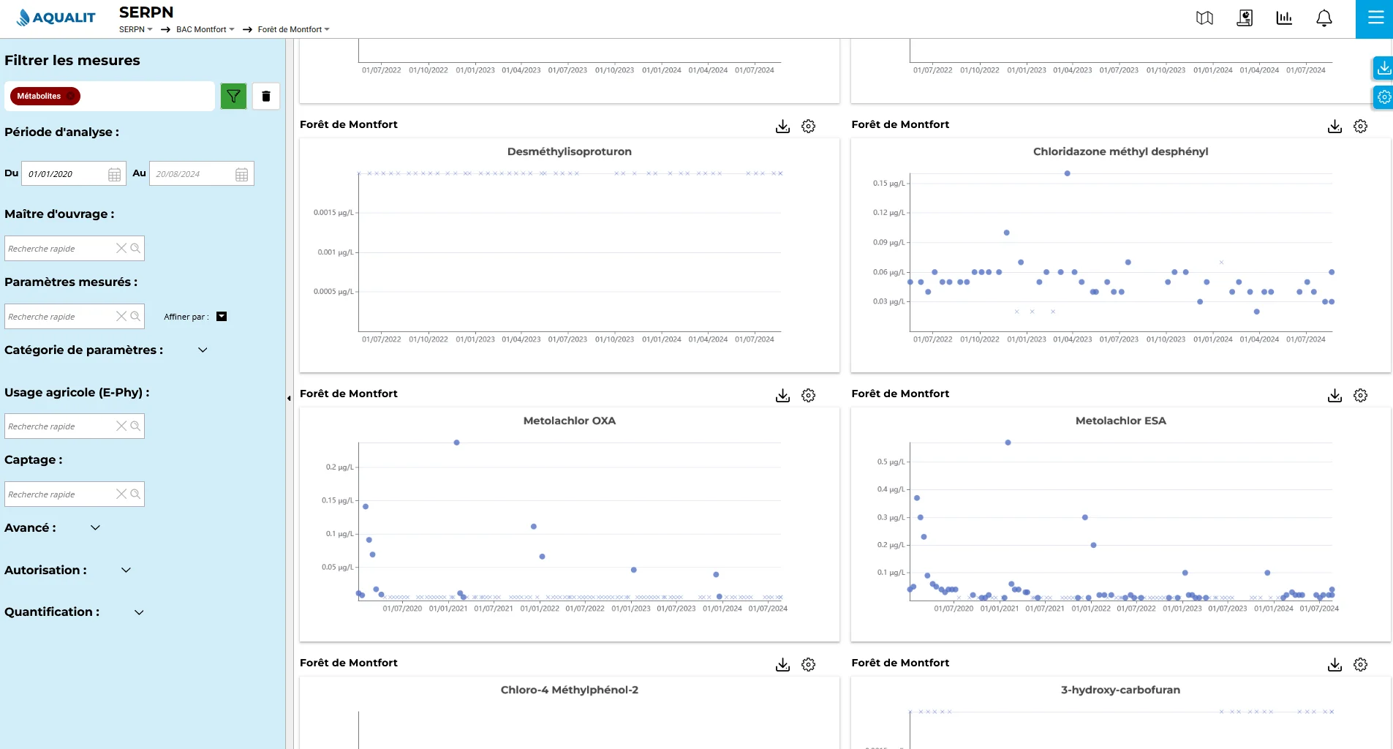The height and width of the screenshot is (749, 1393).
Task: Click the Chloridazone méthyl desphényl title
Action: click(x=1121, y=151)
